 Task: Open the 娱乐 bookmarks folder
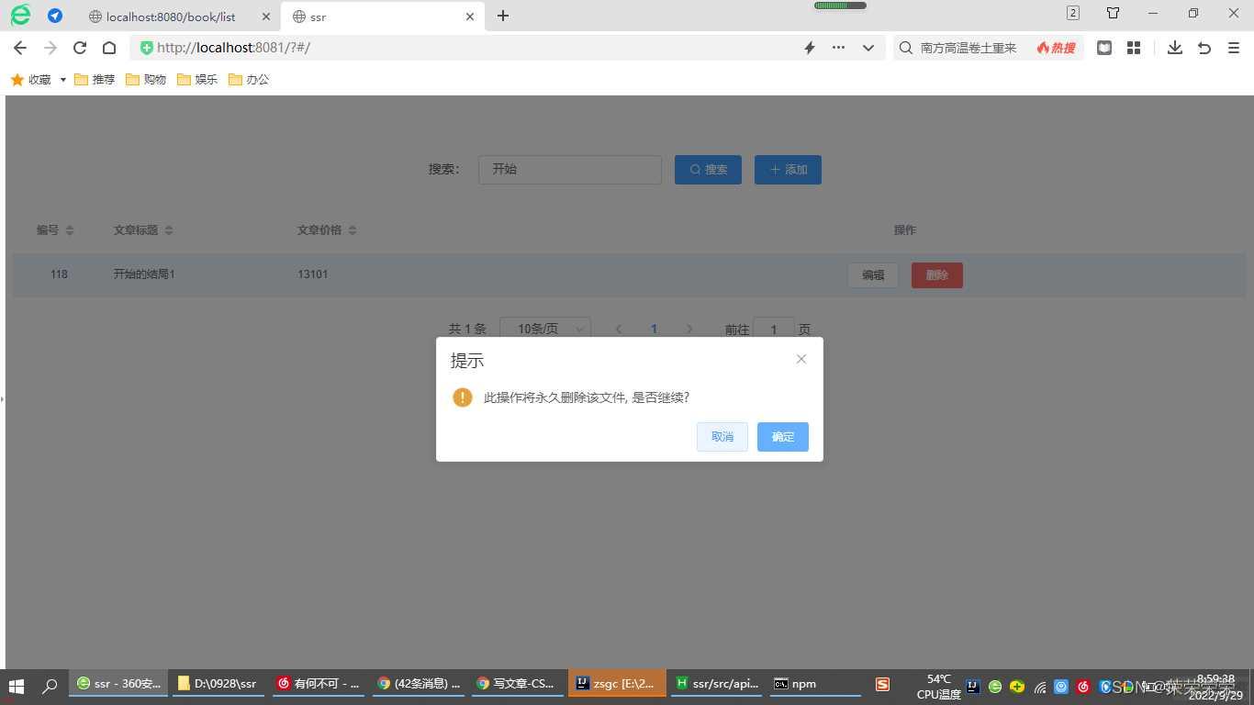pyautogui.click(x=197, y=80)
